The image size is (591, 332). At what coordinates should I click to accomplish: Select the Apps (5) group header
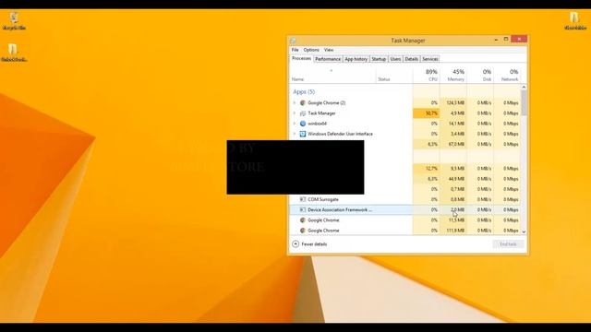304,92
